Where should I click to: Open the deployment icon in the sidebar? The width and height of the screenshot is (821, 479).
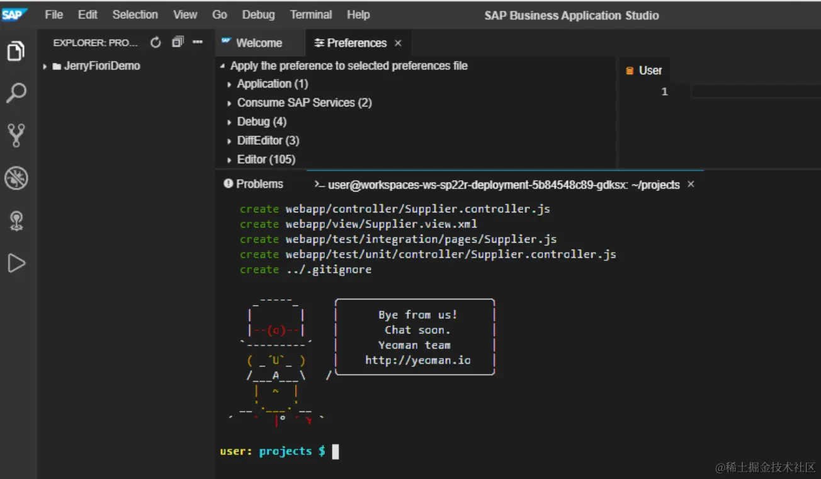(x=16, y=221)
